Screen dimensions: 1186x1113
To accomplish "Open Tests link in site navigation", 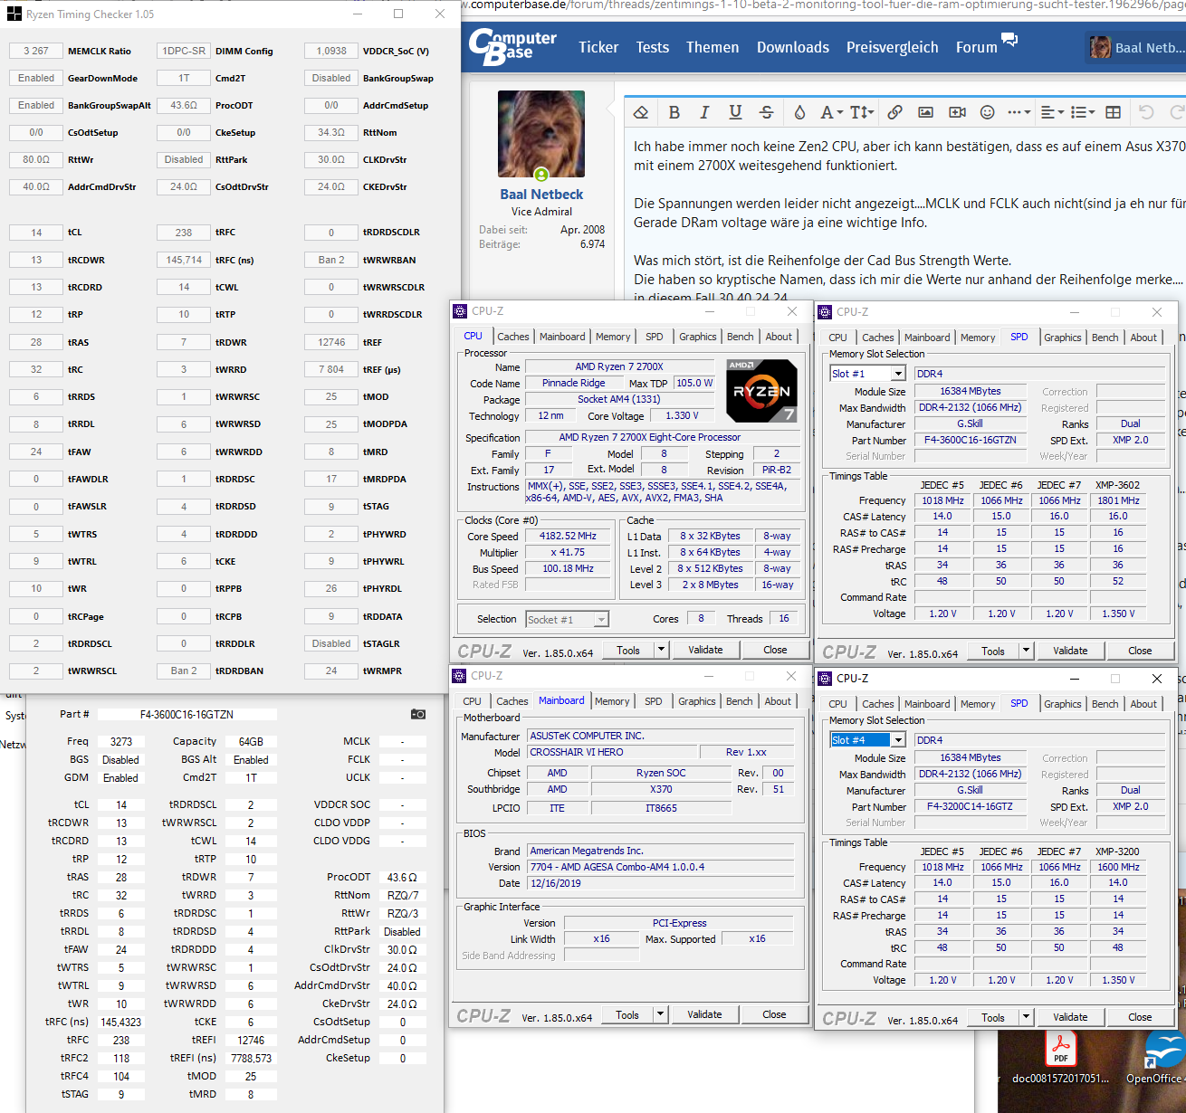I will (652, 47).
